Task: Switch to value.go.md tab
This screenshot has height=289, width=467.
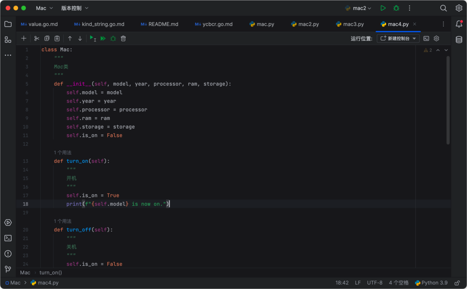Action: [x=40, y=24]
